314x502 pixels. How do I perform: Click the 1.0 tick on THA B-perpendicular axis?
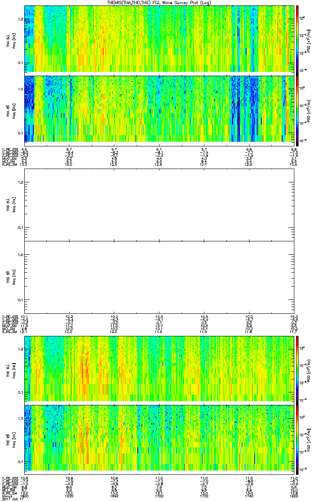(20, 19)
